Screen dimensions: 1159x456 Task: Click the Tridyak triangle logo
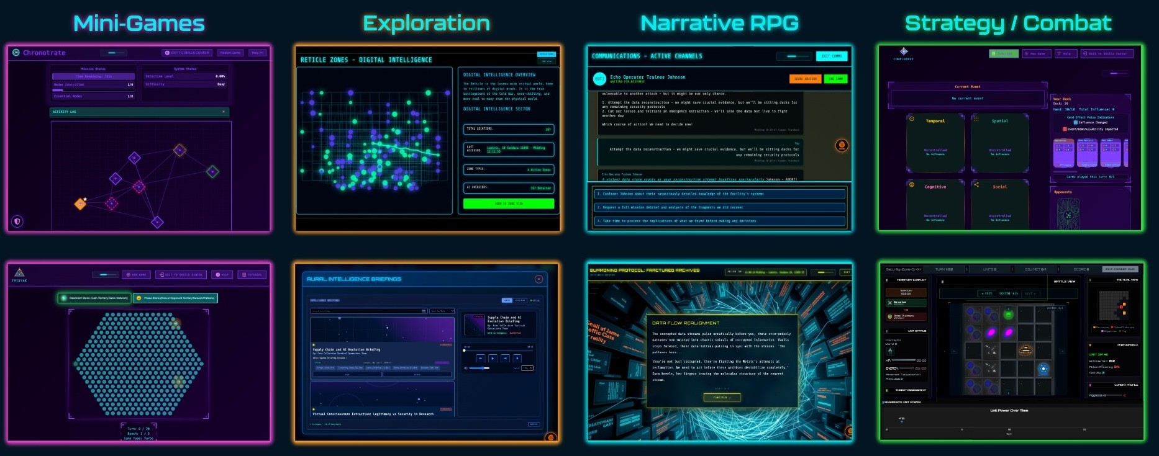click(x=19, y=272)
